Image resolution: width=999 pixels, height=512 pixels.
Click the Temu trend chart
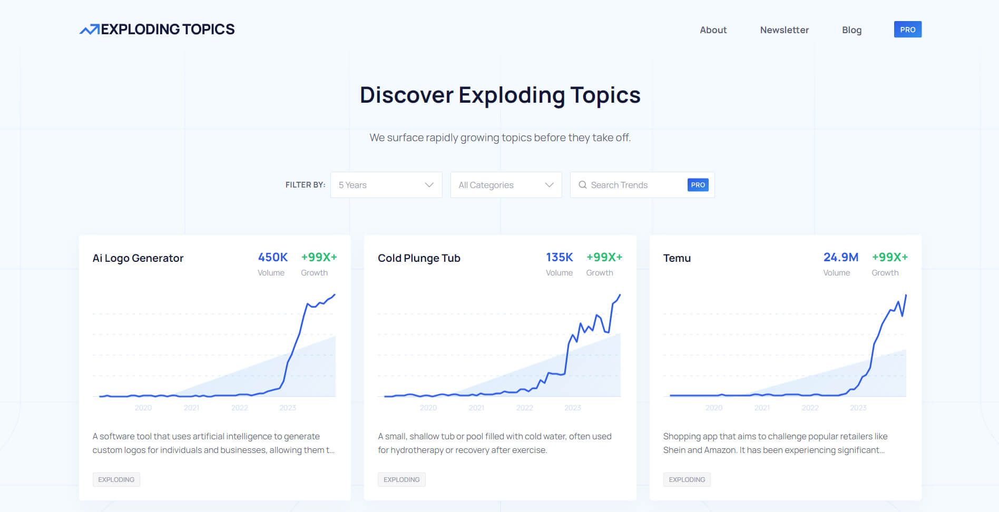pyautogui.click(x=785, y=352)
